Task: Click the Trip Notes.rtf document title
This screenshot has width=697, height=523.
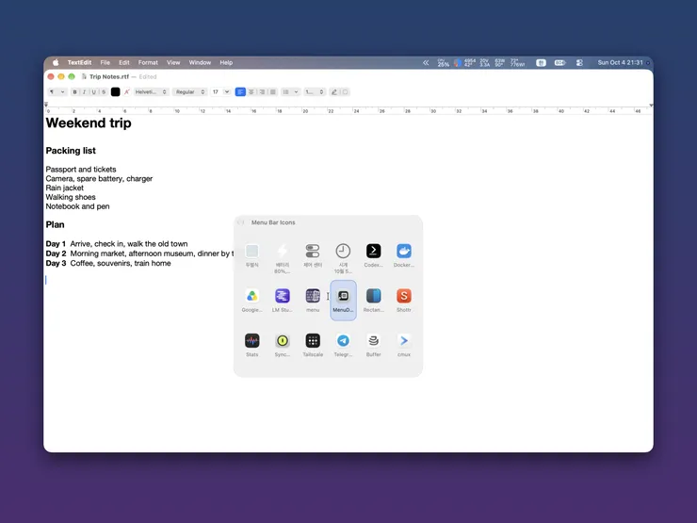Action: [x=109, y=77]
